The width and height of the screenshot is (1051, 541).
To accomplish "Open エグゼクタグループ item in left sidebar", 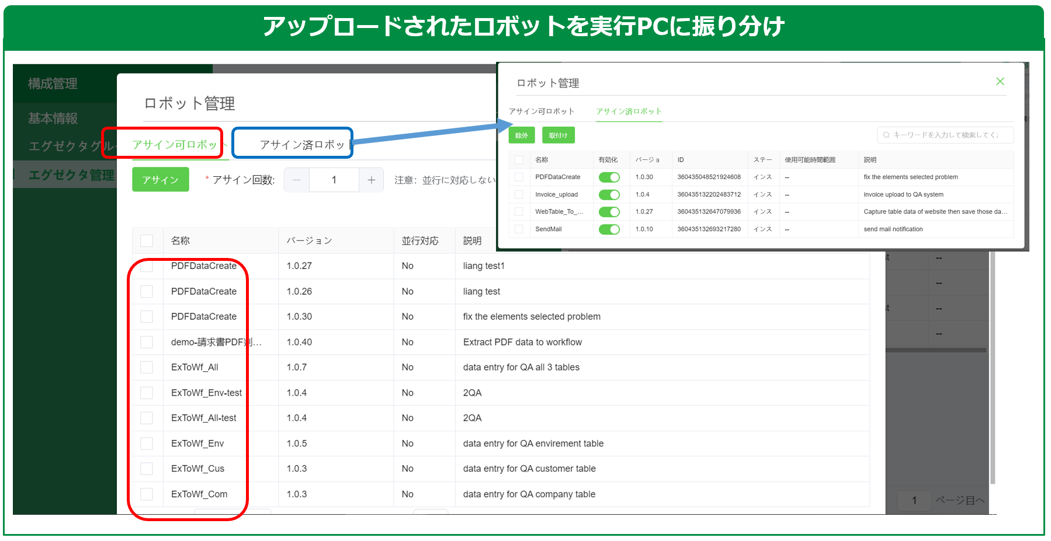I will [x=72, y=146].
